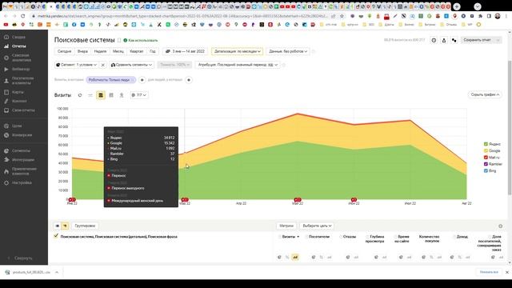Open Сегмент 1 условие dropdown

click(x=77, y=65)
